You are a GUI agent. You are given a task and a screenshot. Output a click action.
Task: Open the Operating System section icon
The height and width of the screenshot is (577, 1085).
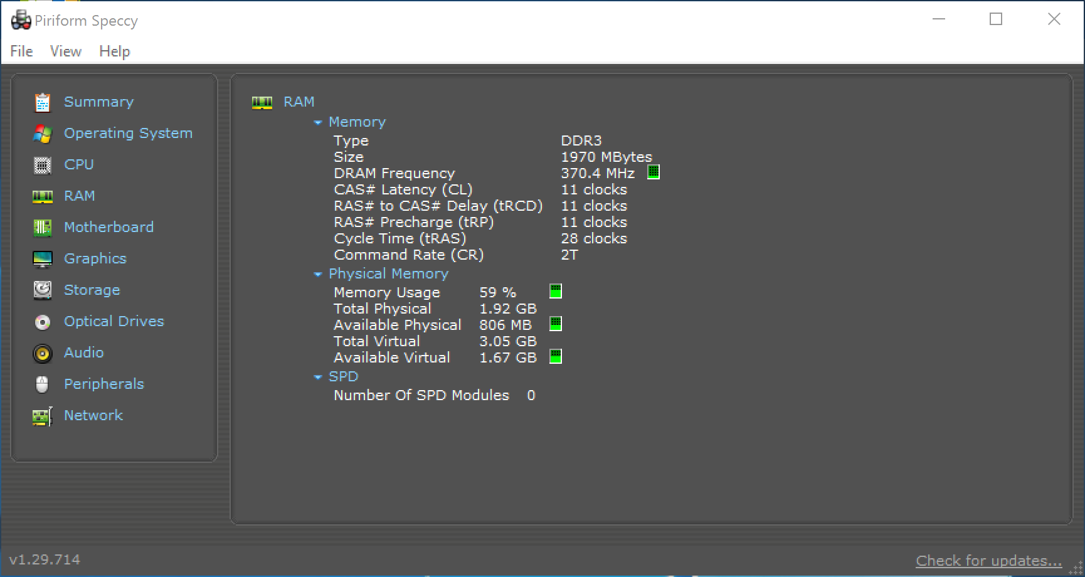click(42, 134)
